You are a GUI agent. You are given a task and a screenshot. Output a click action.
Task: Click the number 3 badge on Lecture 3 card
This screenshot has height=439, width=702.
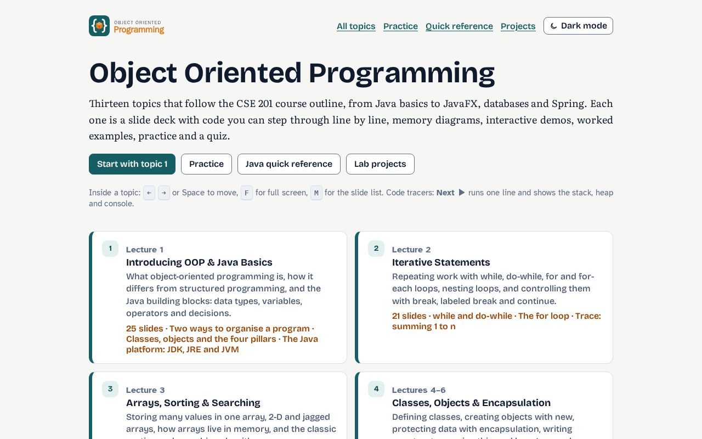110,389
